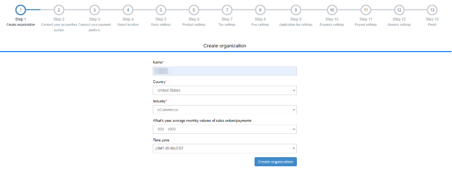
Task: Click the 'Application fee settings' step label
Action: tap(296, 25)
